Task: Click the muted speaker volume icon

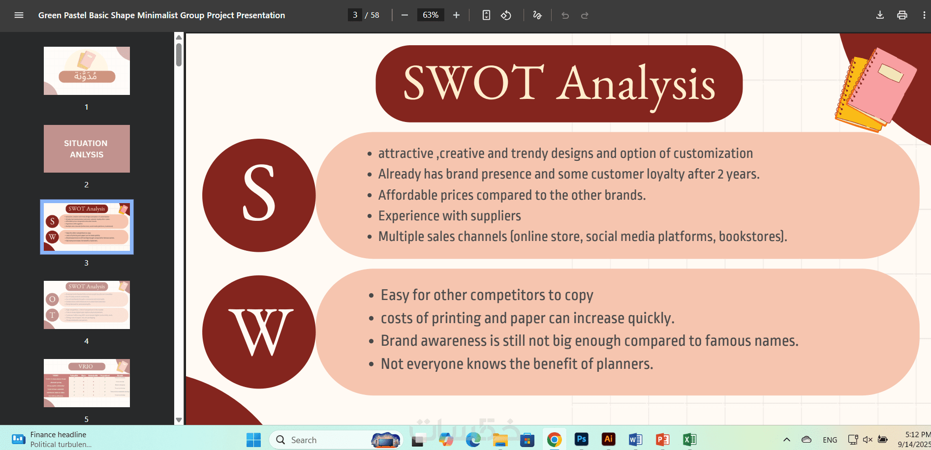Action: tap(868, 440)
